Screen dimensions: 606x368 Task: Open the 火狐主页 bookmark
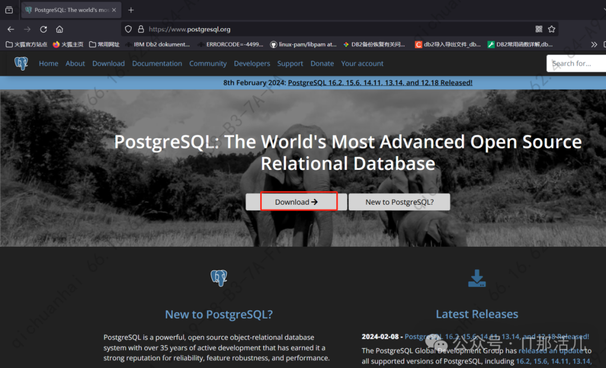[x=68, y=44]
